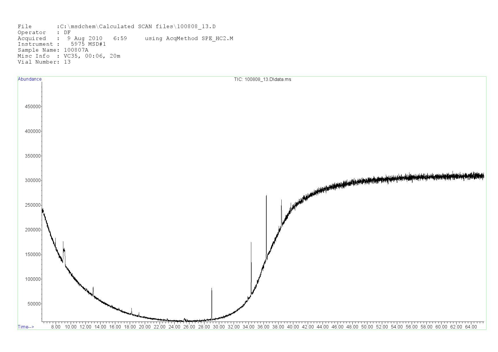Image resolution: width=498 pixels, height=352 pixels.
Task: Click the 64.00 time tick label
Action: pyautogui.click(x=471, y=327)
